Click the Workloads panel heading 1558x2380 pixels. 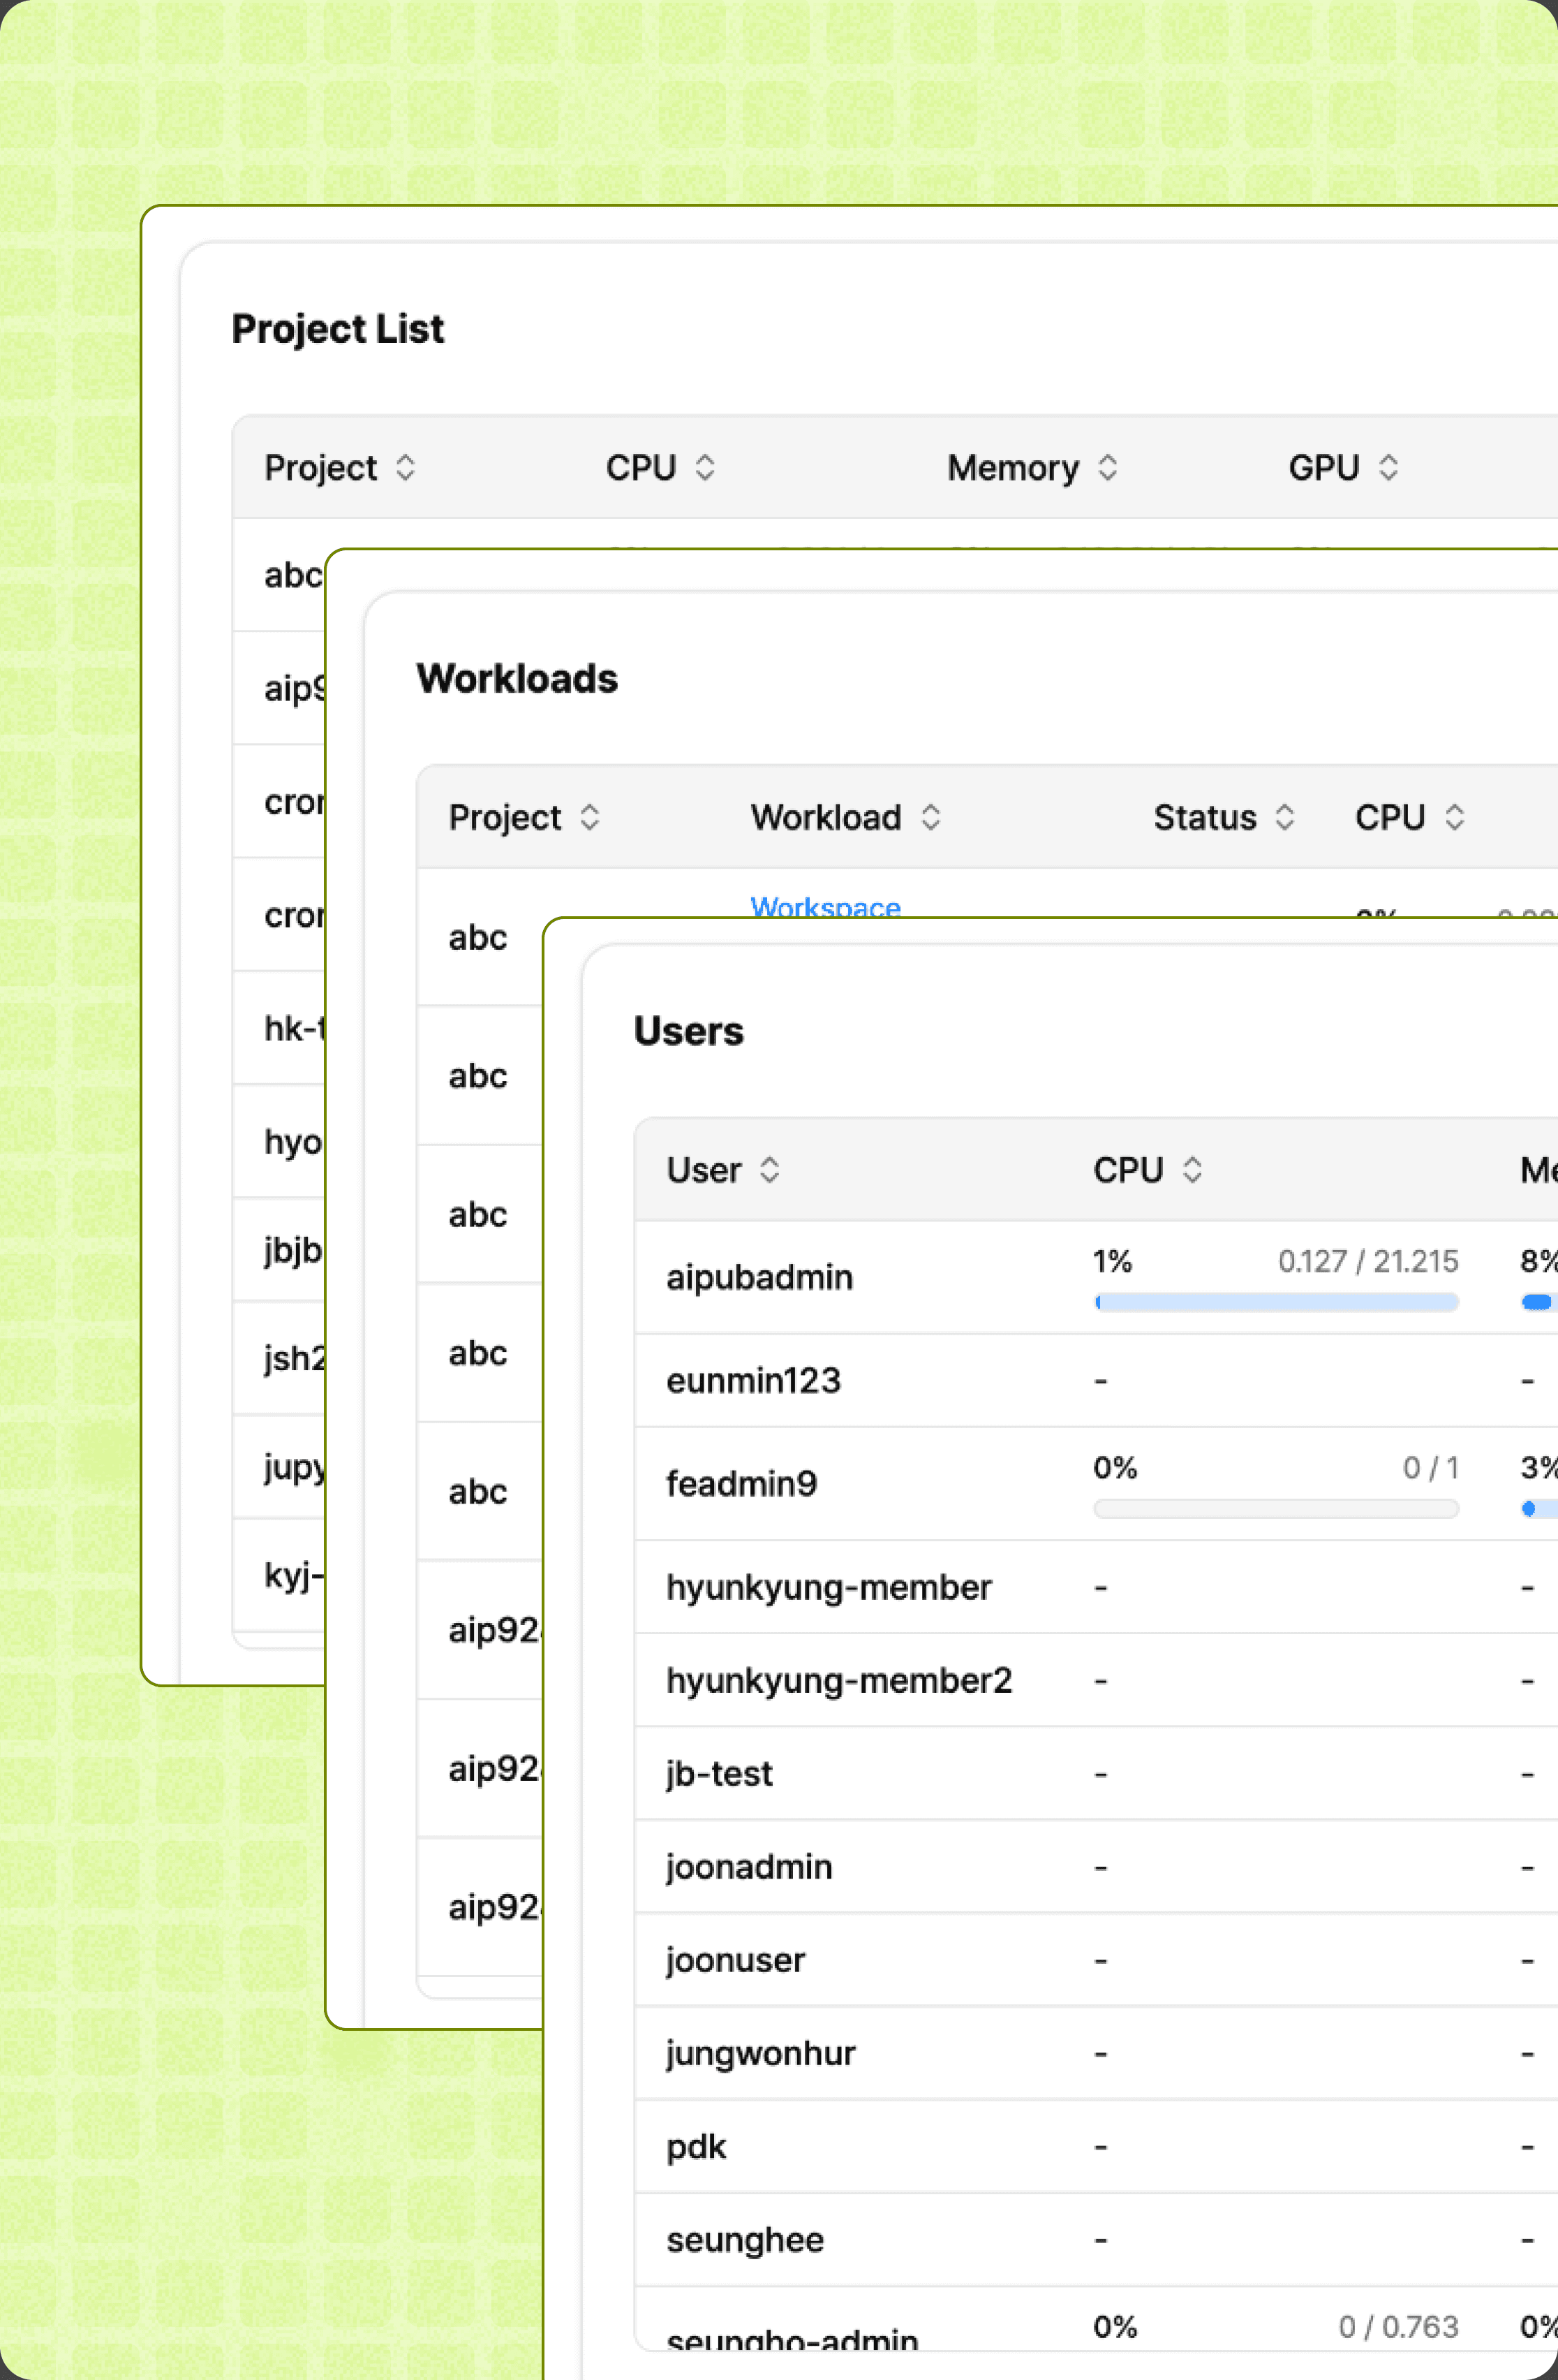517,678
